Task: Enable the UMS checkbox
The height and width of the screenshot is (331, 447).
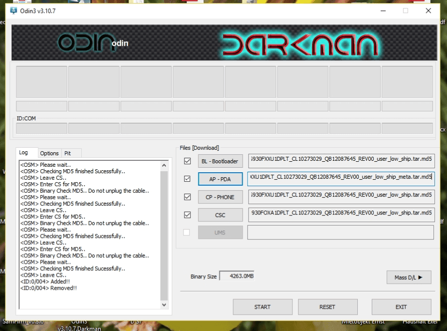Action: (x=186, y=232)
